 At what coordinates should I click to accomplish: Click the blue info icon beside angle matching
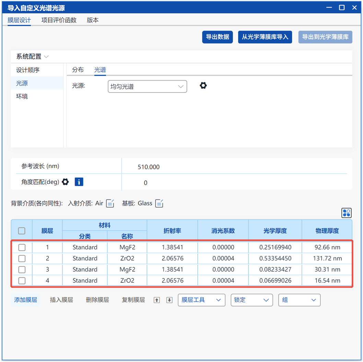click(79, 182)
